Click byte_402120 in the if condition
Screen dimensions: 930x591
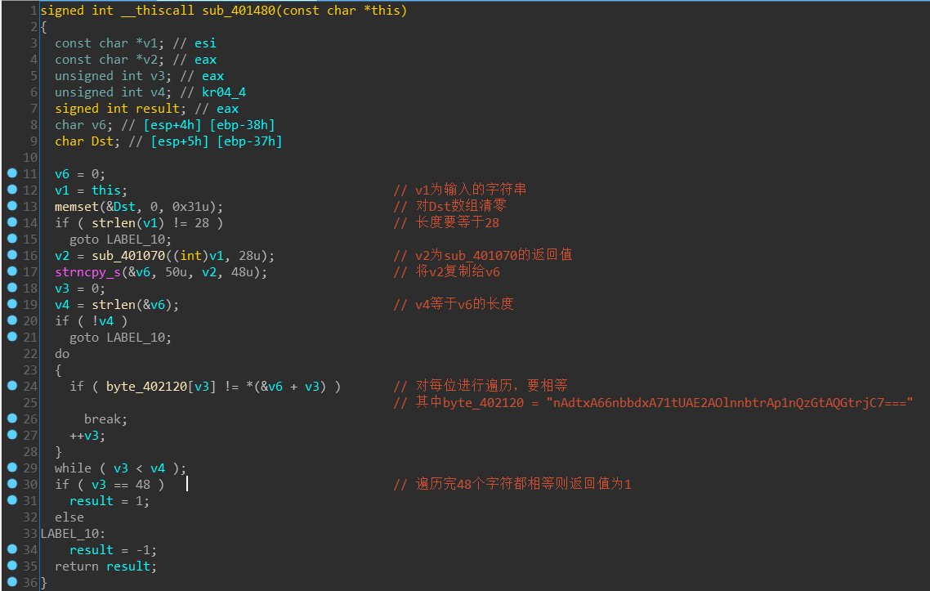[146, 387]
